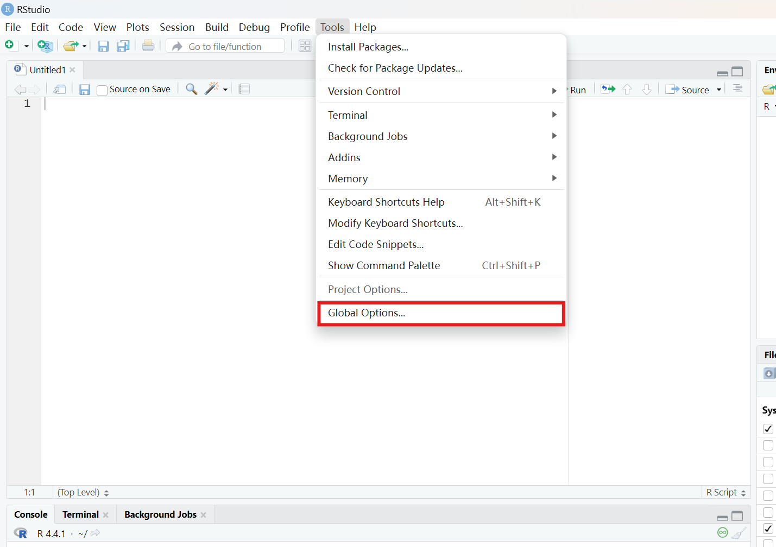Open Keyboard Shortcuts Help
Image resolution: width=776 pixels, height=547 pixels.
click(441, 202)
